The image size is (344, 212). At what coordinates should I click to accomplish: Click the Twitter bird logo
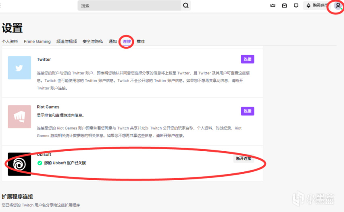[x=19, y=68]
